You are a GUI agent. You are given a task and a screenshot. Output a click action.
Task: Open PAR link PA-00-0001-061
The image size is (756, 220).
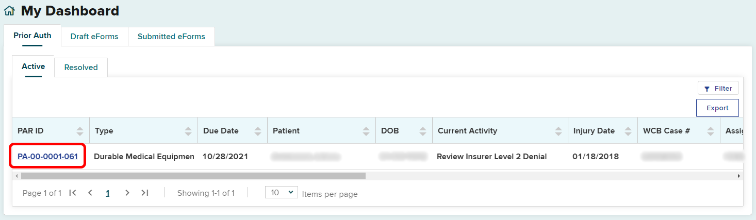tap(47, 157)
